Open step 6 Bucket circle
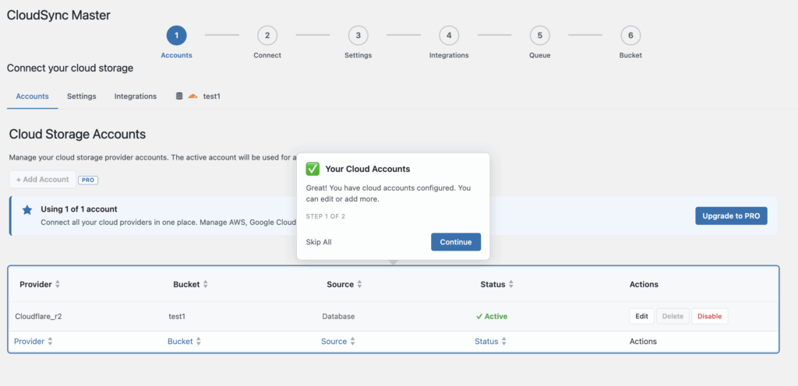This screenshot has height=386, width=798. click(x=630, y=35)
